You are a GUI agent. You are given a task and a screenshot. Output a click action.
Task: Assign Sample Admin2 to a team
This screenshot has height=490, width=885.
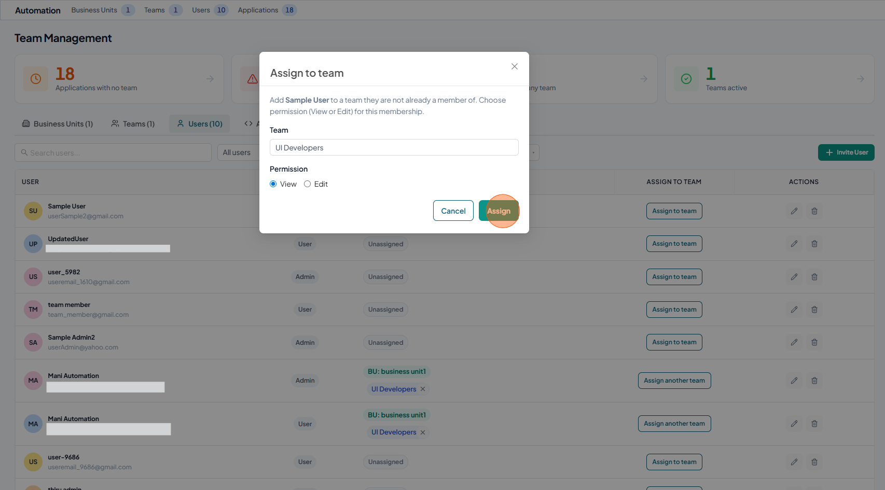coord(674,342)
